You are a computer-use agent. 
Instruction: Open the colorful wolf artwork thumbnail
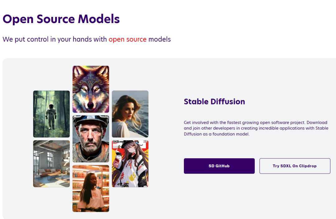91,89
